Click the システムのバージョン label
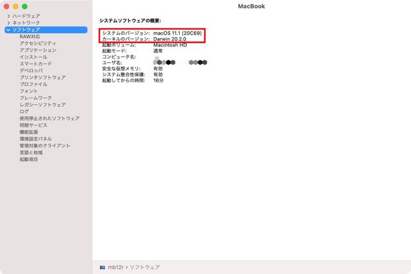411x274 pixels. 126,33
